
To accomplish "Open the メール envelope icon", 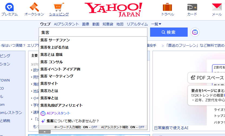I will tap(217, 7).
